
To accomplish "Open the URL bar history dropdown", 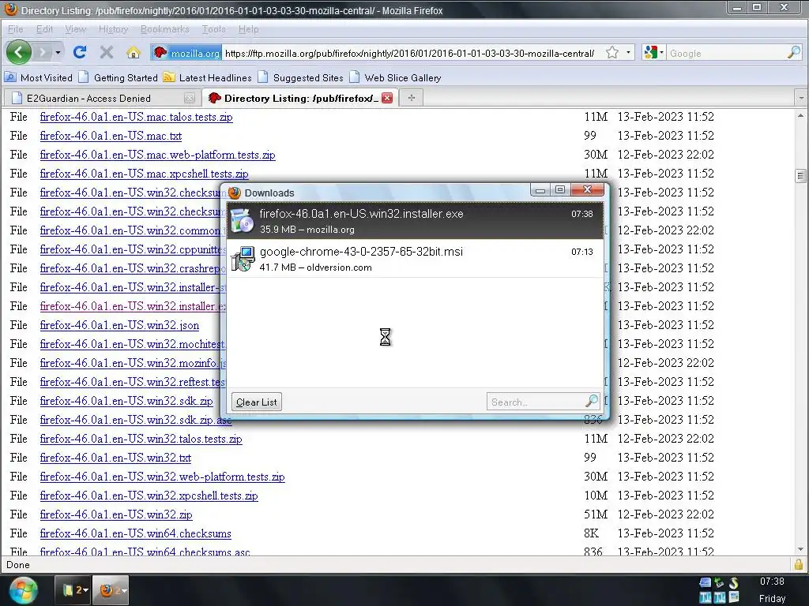I will coord(628,53).
